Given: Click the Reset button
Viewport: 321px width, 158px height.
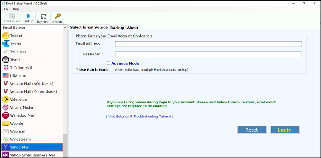Looking at the screenshot, I should pos(252,130).
